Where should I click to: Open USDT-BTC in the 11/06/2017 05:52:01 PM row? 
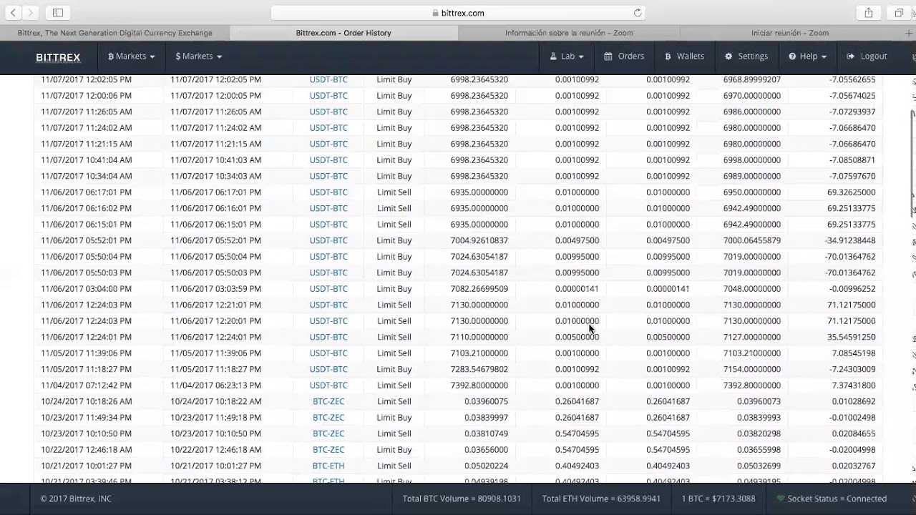point(328,240)
